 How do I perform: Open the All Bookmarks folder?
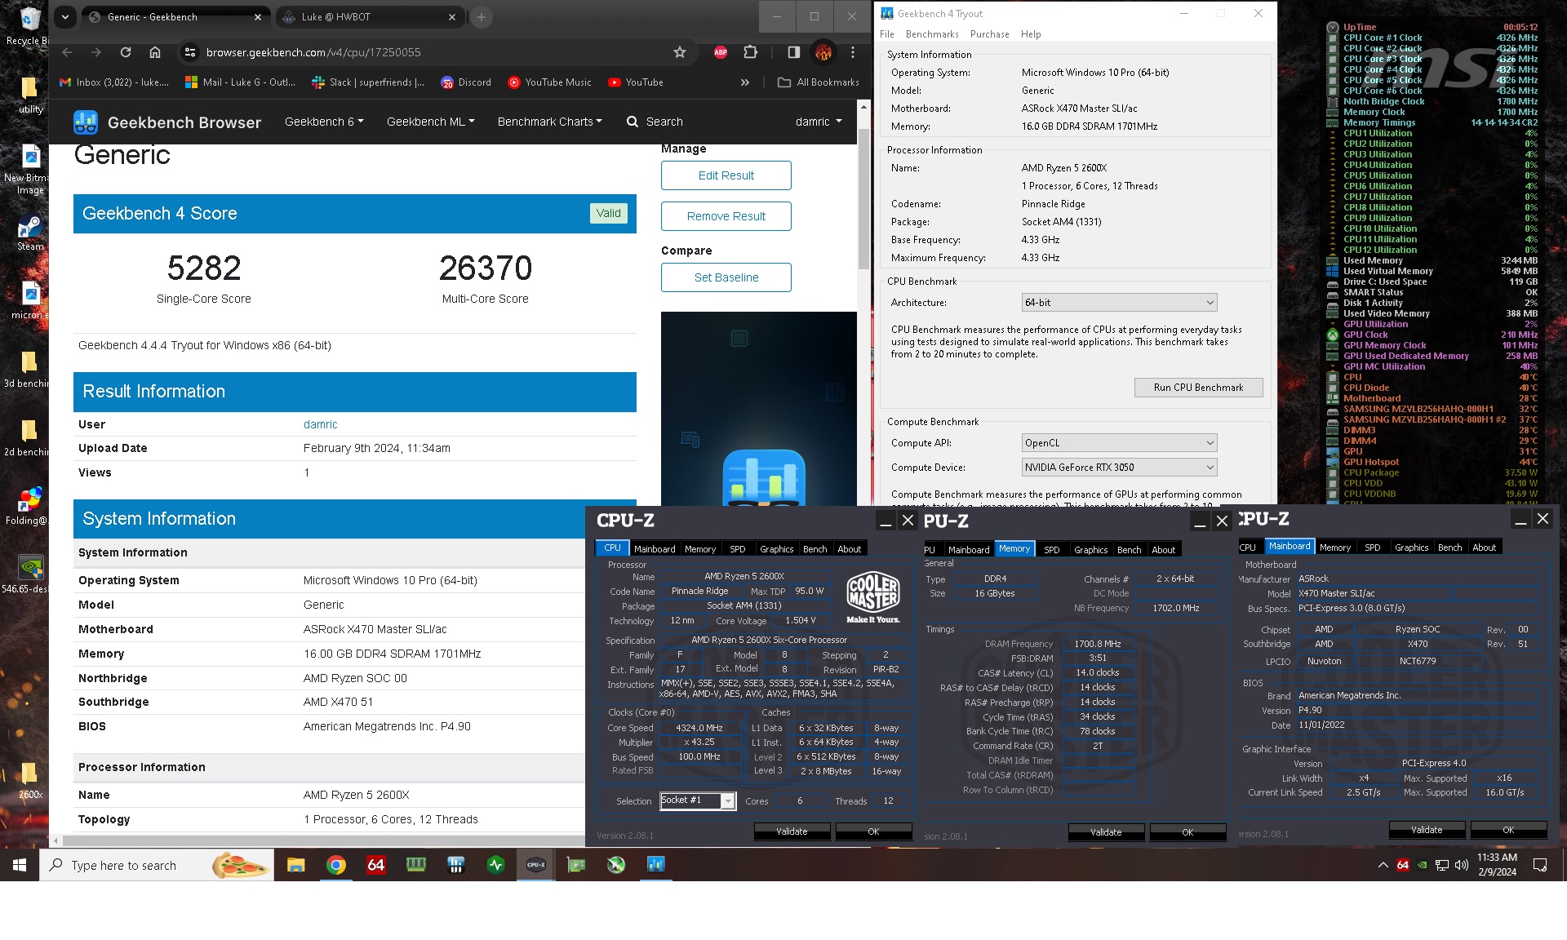(819, 82)
